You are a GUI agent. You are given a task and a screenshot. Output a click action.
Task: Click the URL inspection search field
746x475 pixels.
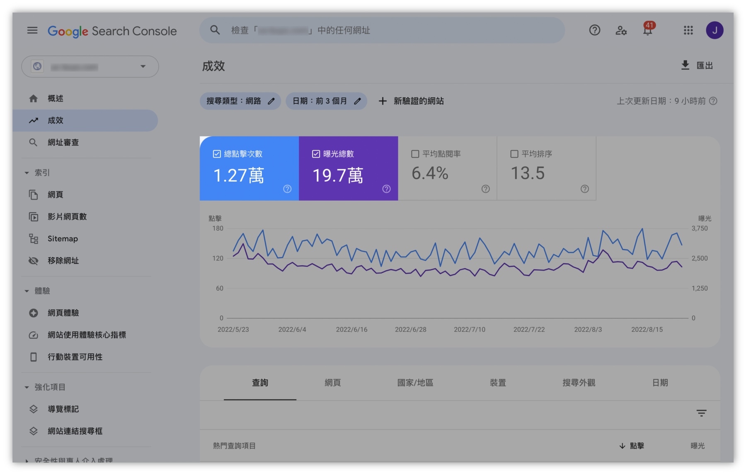[x=381, y=30]
